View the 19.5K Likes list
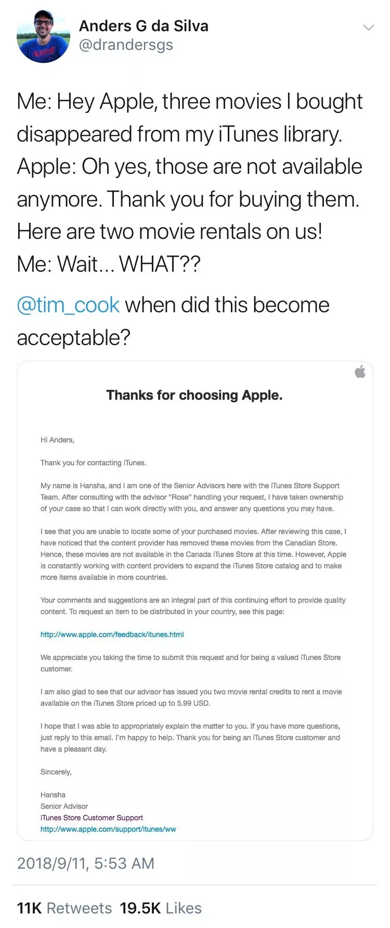The height and width of the screenshot is (928, 390). (x=161, y=908)
